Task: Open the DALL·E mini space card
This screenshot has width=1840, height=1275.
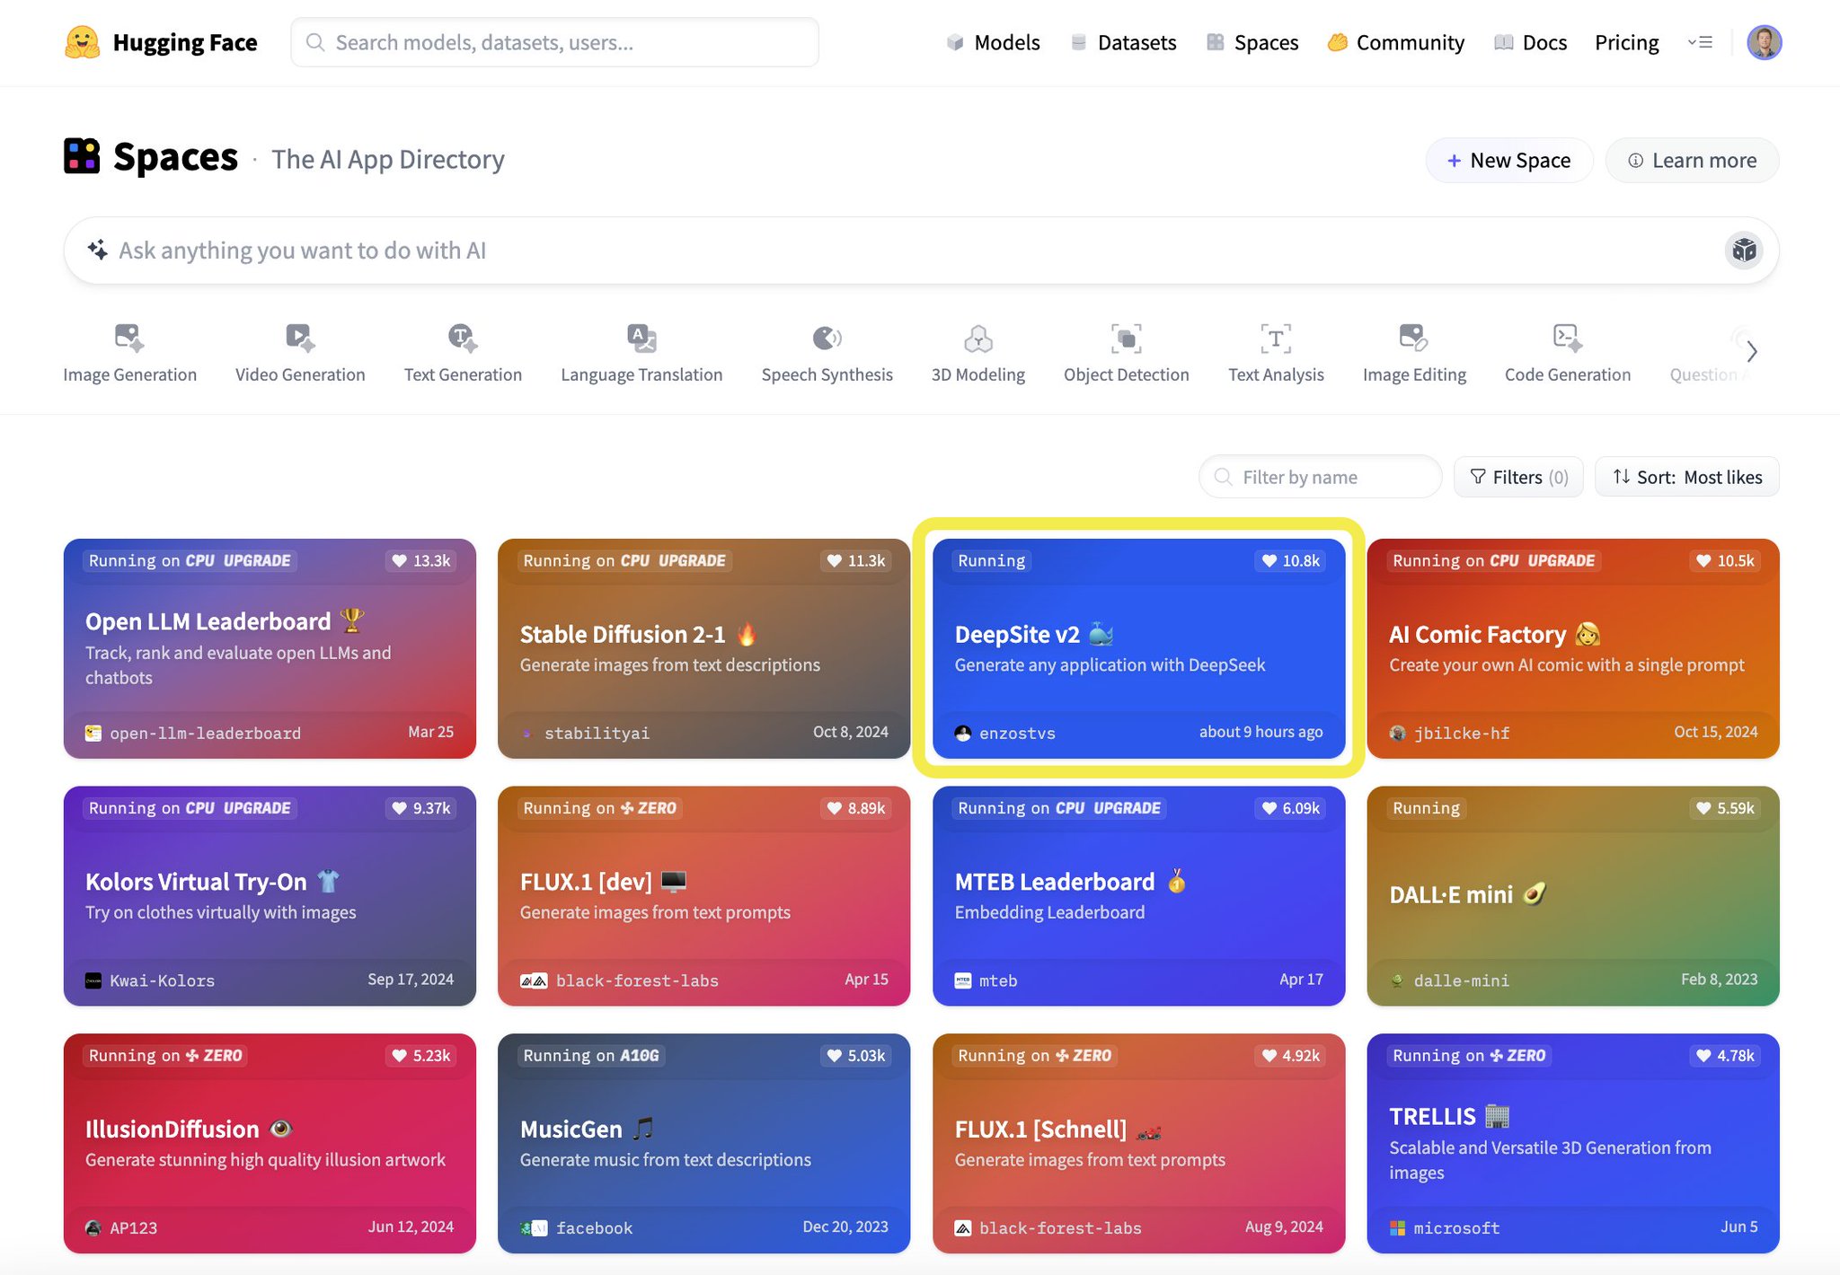Action: tap(1573, 896)
